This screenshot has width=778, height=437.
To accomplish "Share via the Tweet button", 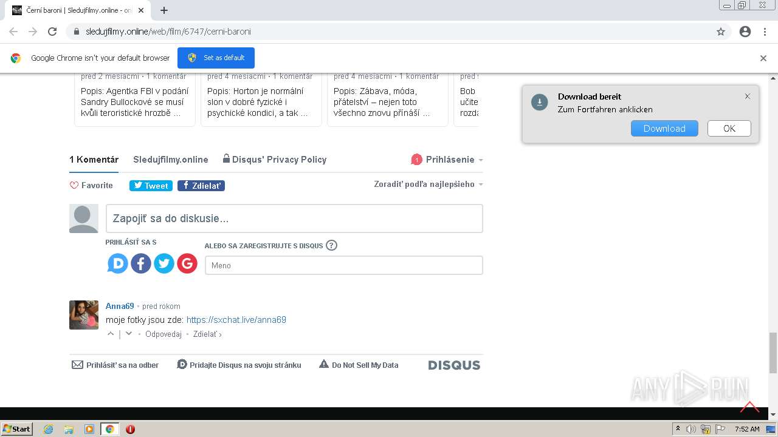I will 151,186.
